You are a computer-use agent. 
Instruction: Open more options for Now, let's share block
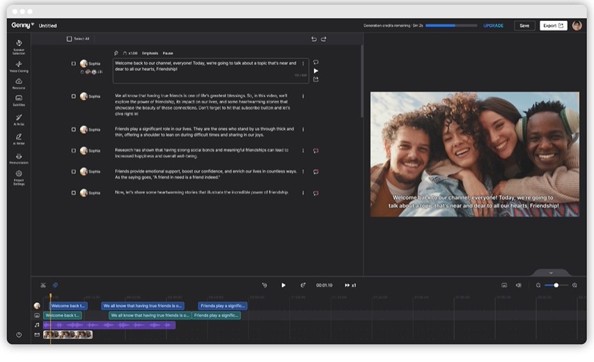tap(303, 193)
